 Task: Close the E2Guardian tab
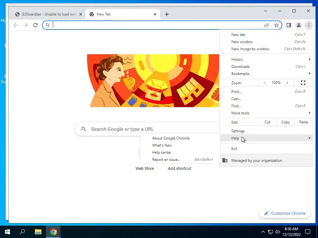pyautogui.click(x=81, y=14)
